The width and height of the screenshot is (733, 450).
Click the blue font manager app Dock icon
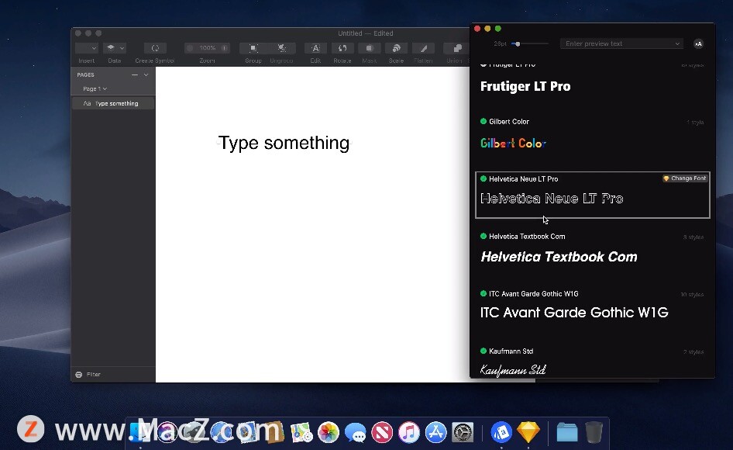tap(501, 431)
